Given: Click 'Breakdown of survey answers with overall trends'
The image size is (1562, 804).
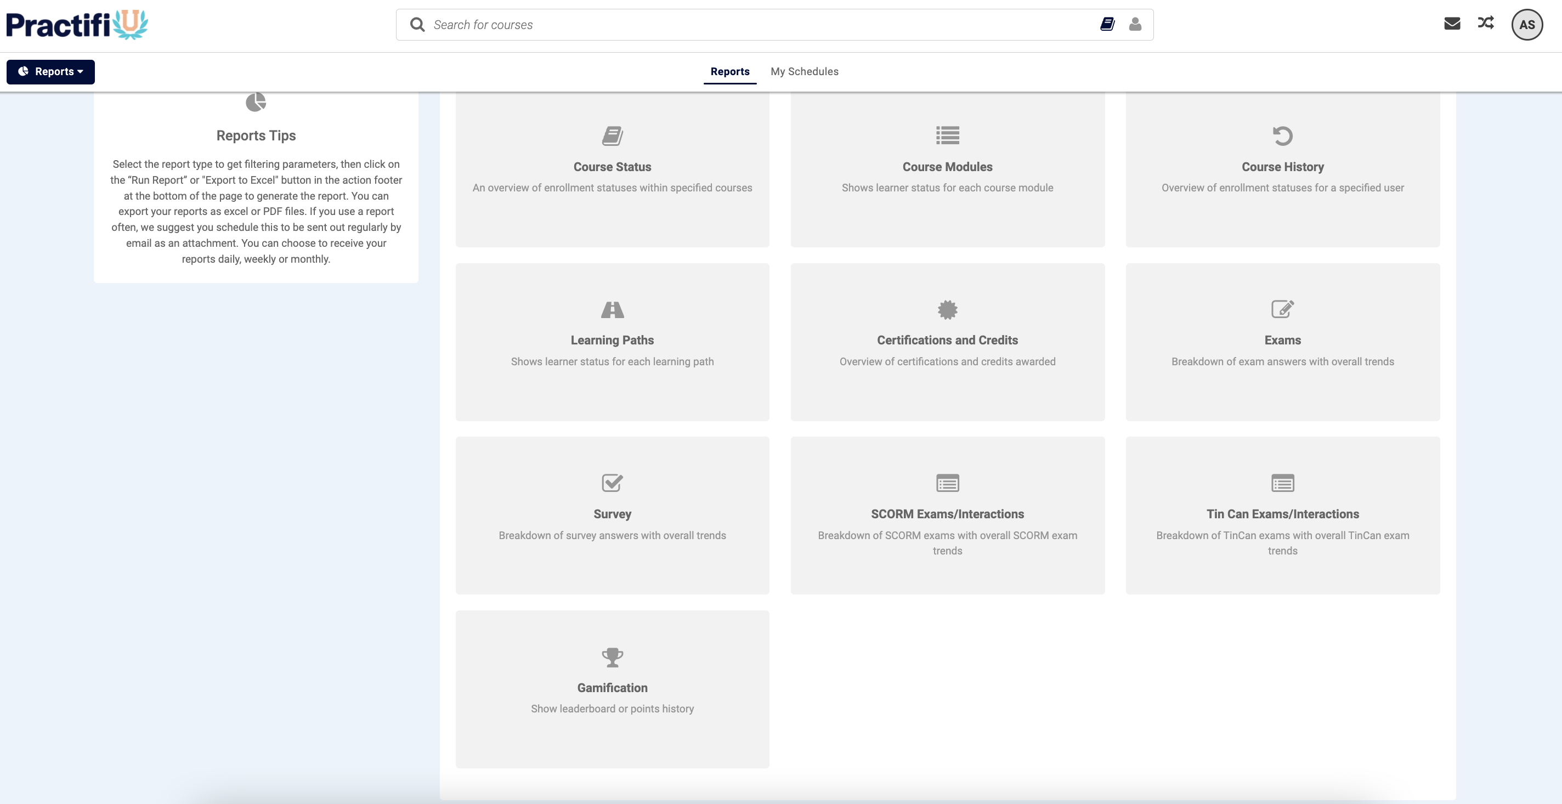Looking at the screenshot, I should point(613,535).
